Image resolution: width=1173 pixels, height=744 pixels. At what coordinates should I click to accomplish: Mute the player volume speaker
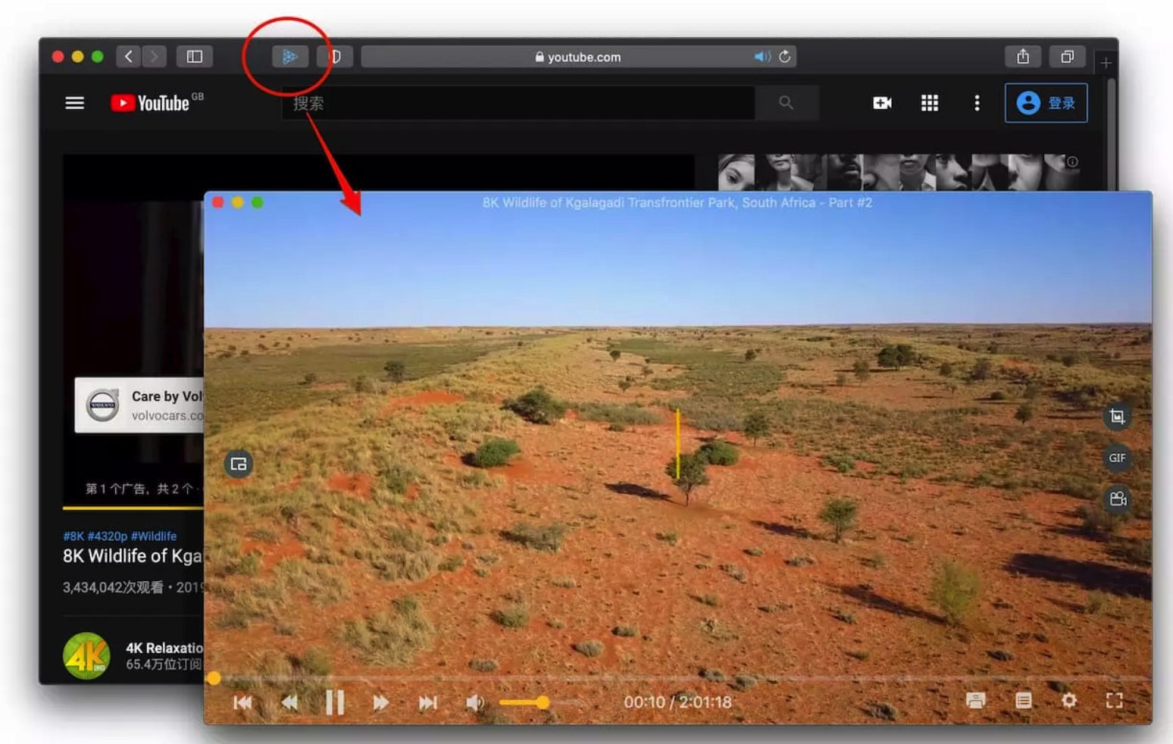pos(474,702)
